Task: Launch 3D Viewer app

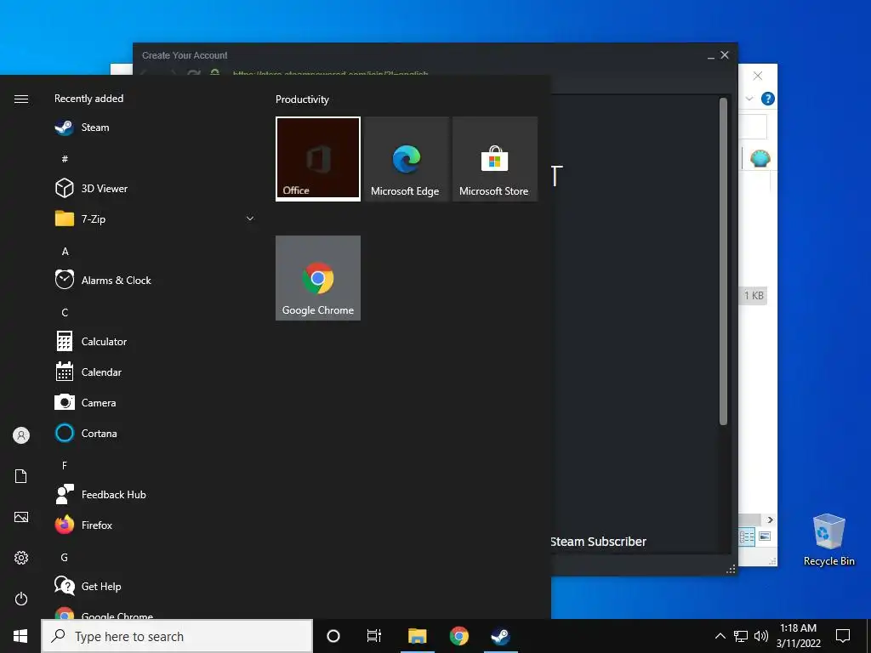Action: pos(156,188)
